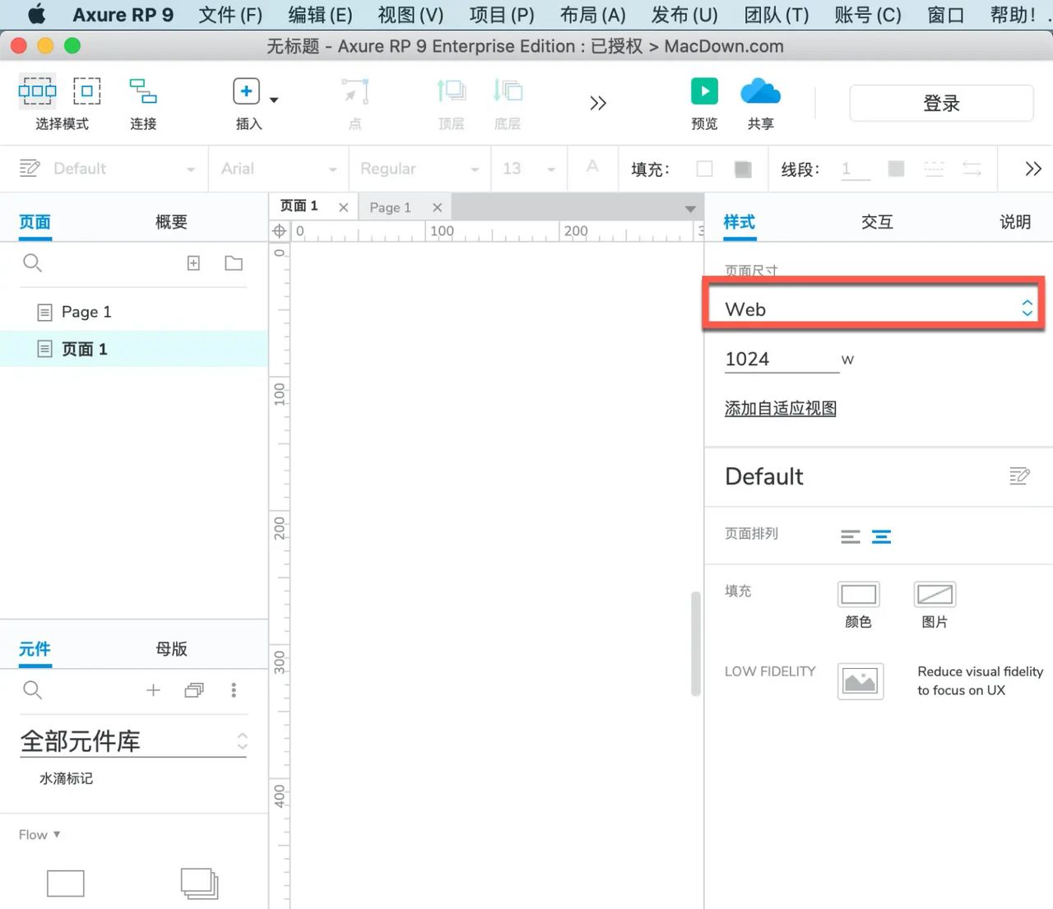The width and height of the screenshot is (1053, 909).
Task: Expand hidden style toolbar items chevron
Action: coord(1033,169)
